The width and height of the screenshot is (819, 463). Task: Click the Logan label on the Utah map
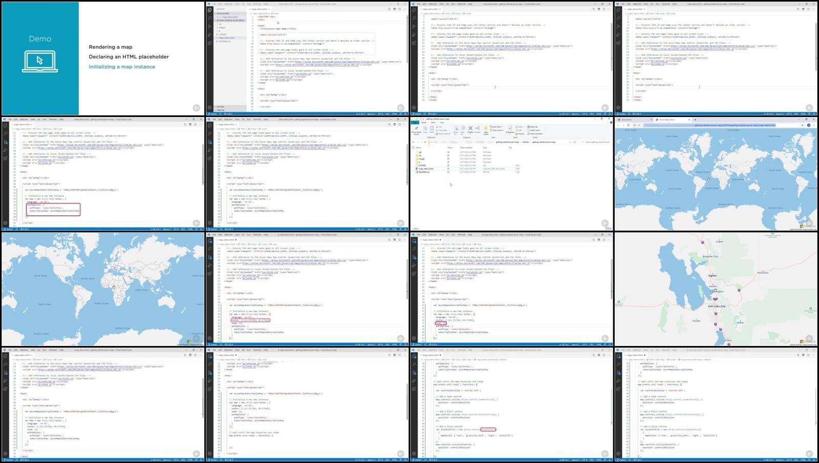[719, 241]
